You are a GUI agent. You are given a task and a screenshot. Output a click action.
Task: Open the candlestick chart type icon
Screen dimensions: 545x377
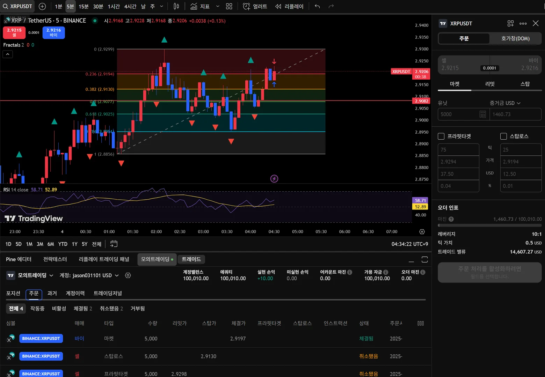176,6
